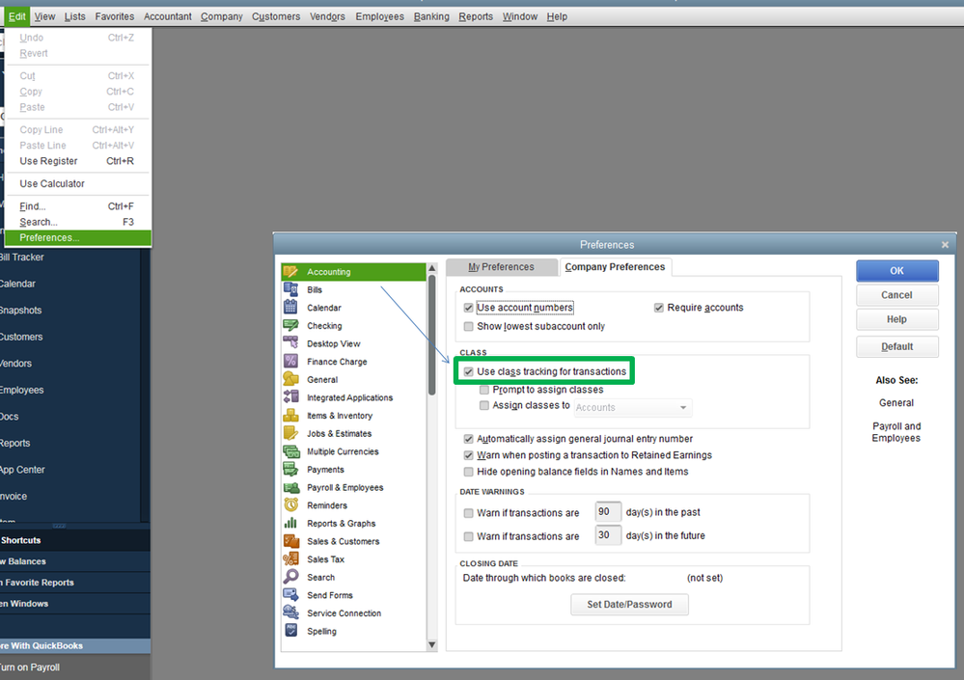Click the Send Forms icon
964x680 pixels.
[x=290, y=594]
